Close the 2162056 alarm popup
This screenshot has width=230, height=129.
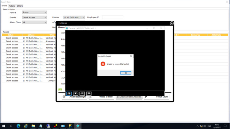[x=172, y=23]
